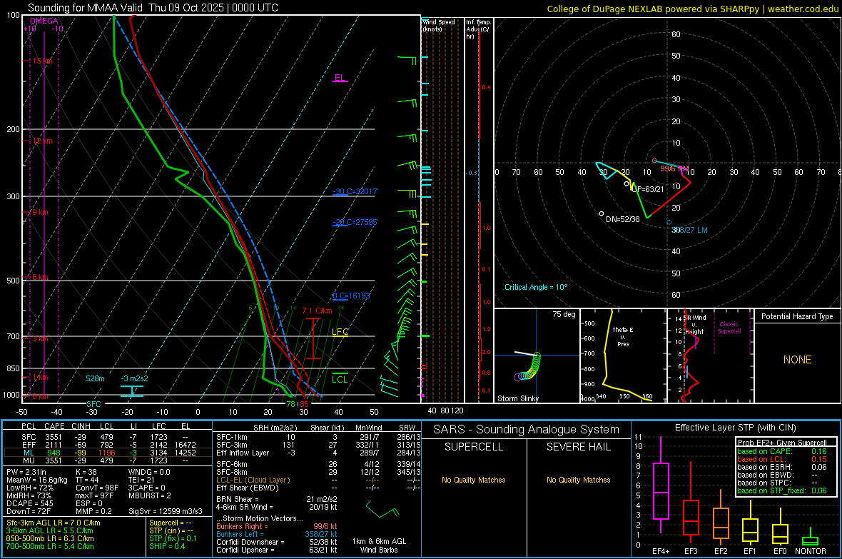Click the '75 deg' slinky tilt value

coord(564,314)
